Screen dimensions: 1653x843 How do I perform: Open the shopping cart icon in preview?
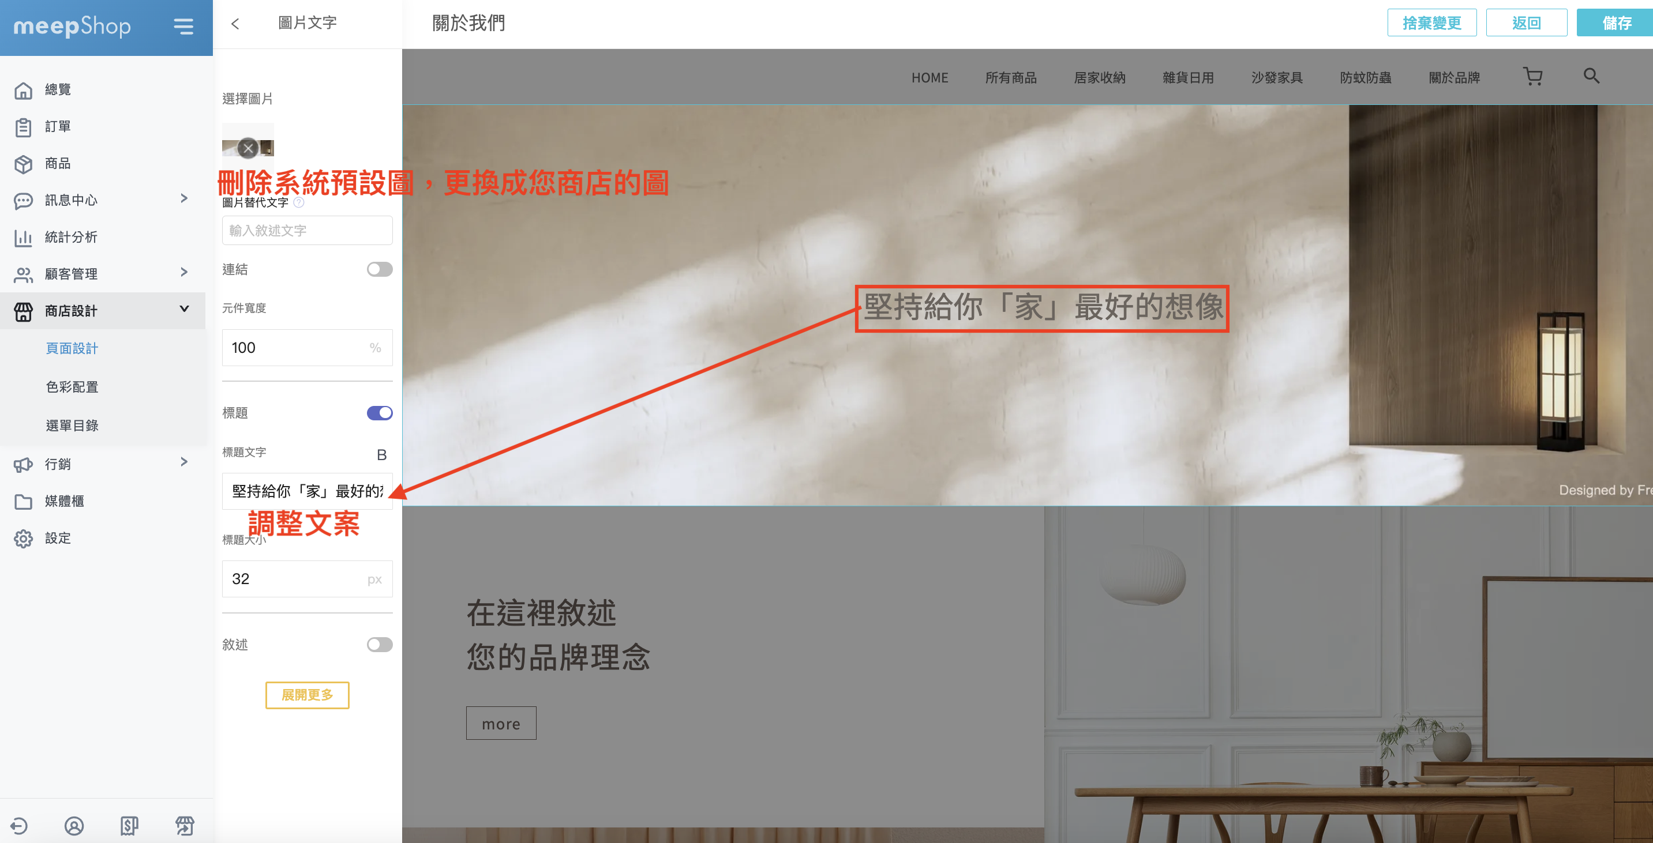[x=1533, y=77]
